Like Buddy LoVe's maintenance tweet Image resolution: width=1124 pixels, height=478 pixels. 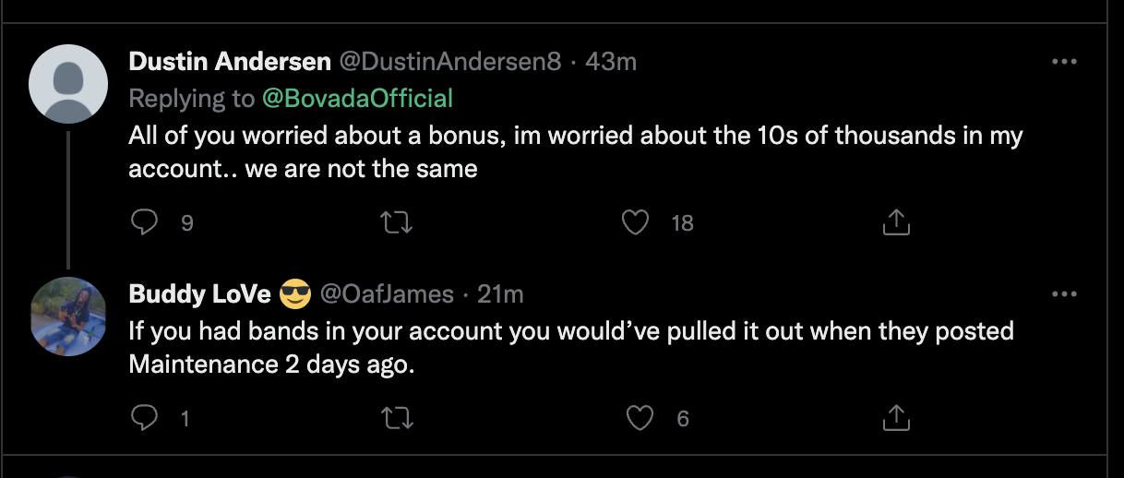coord(640,419)
